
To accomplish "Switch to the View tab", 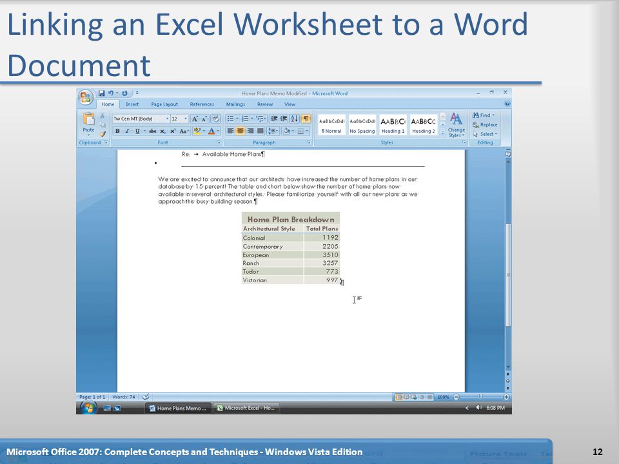I will [290, 104].
